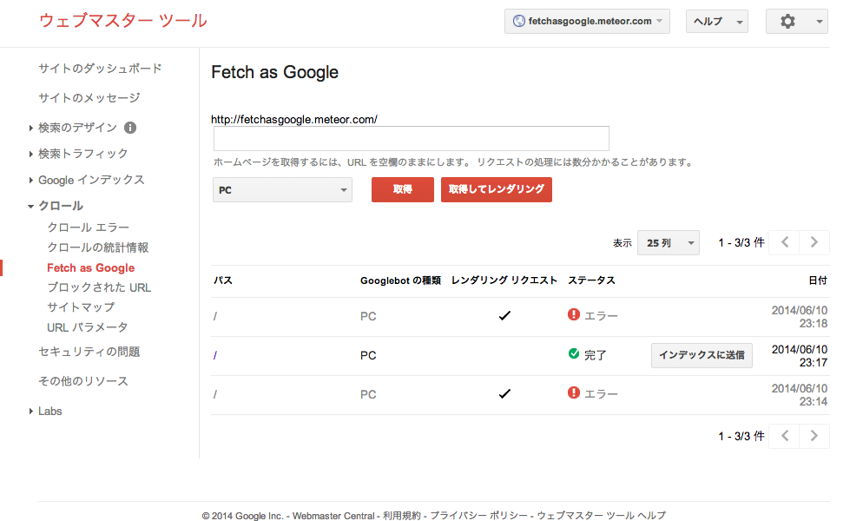Open ブロックされた URL page

[99, 287]
